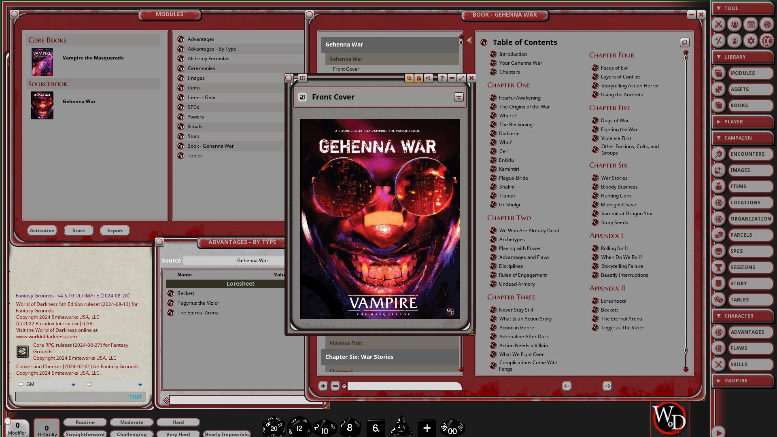Click the Gehenna War cover thumbnail

pos(42,106)
